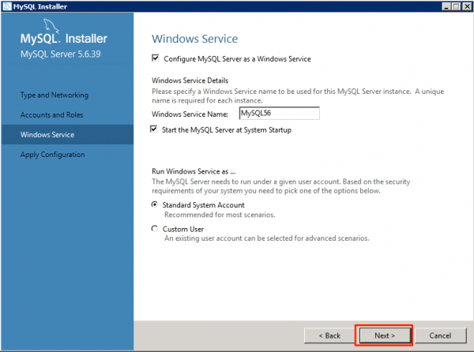Screen dimensions: 474x352
Task: Click the 'Windows Service Details' label
Action: point(190,81)
